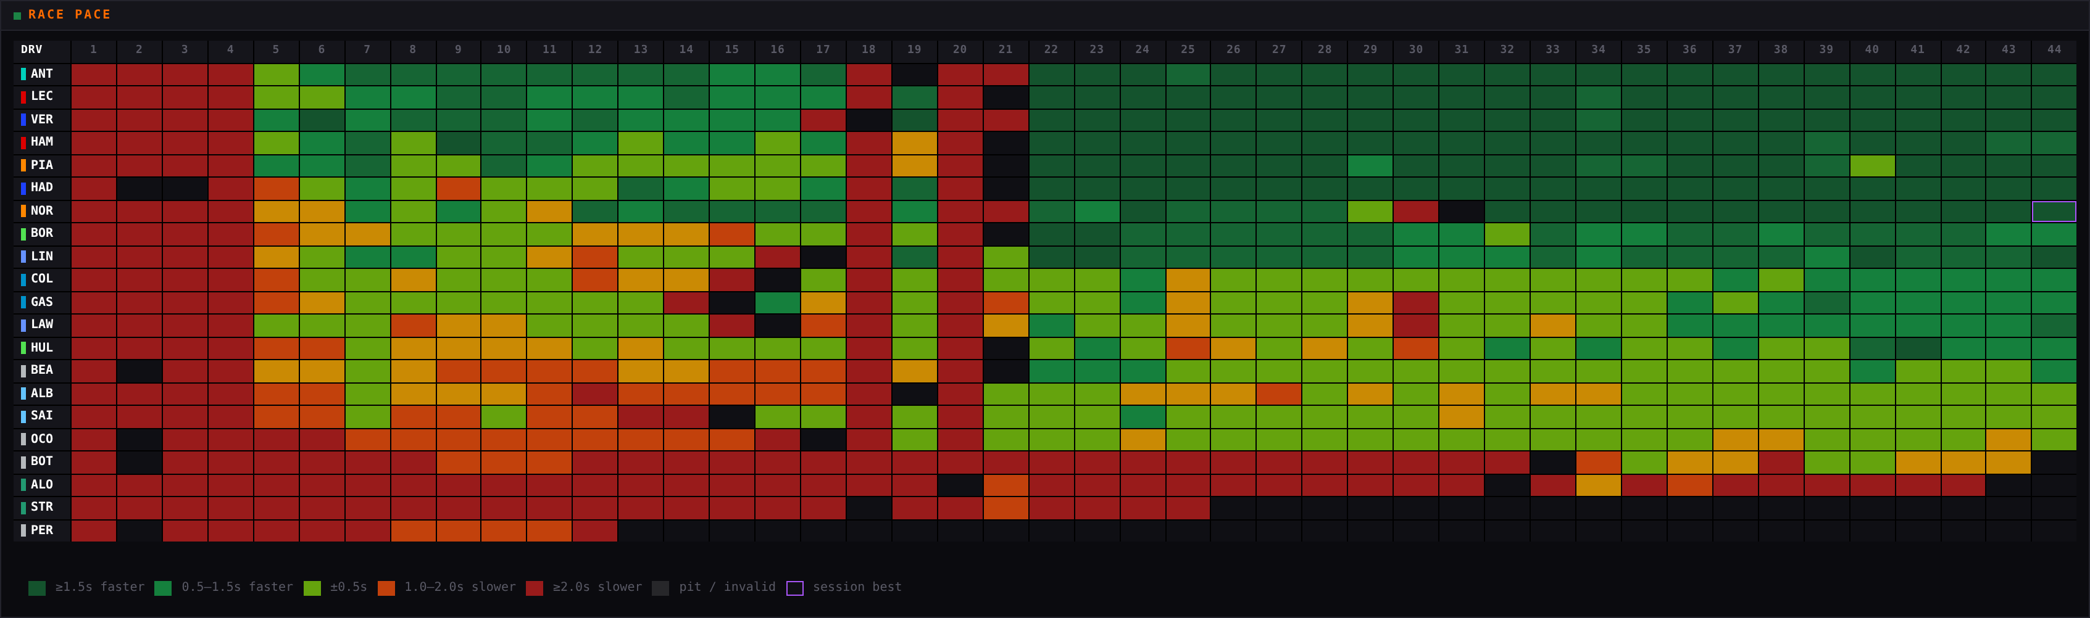Highlight the HAD driver row label
This screenshot has width=2090, height=618.
(x=41, y=188)
